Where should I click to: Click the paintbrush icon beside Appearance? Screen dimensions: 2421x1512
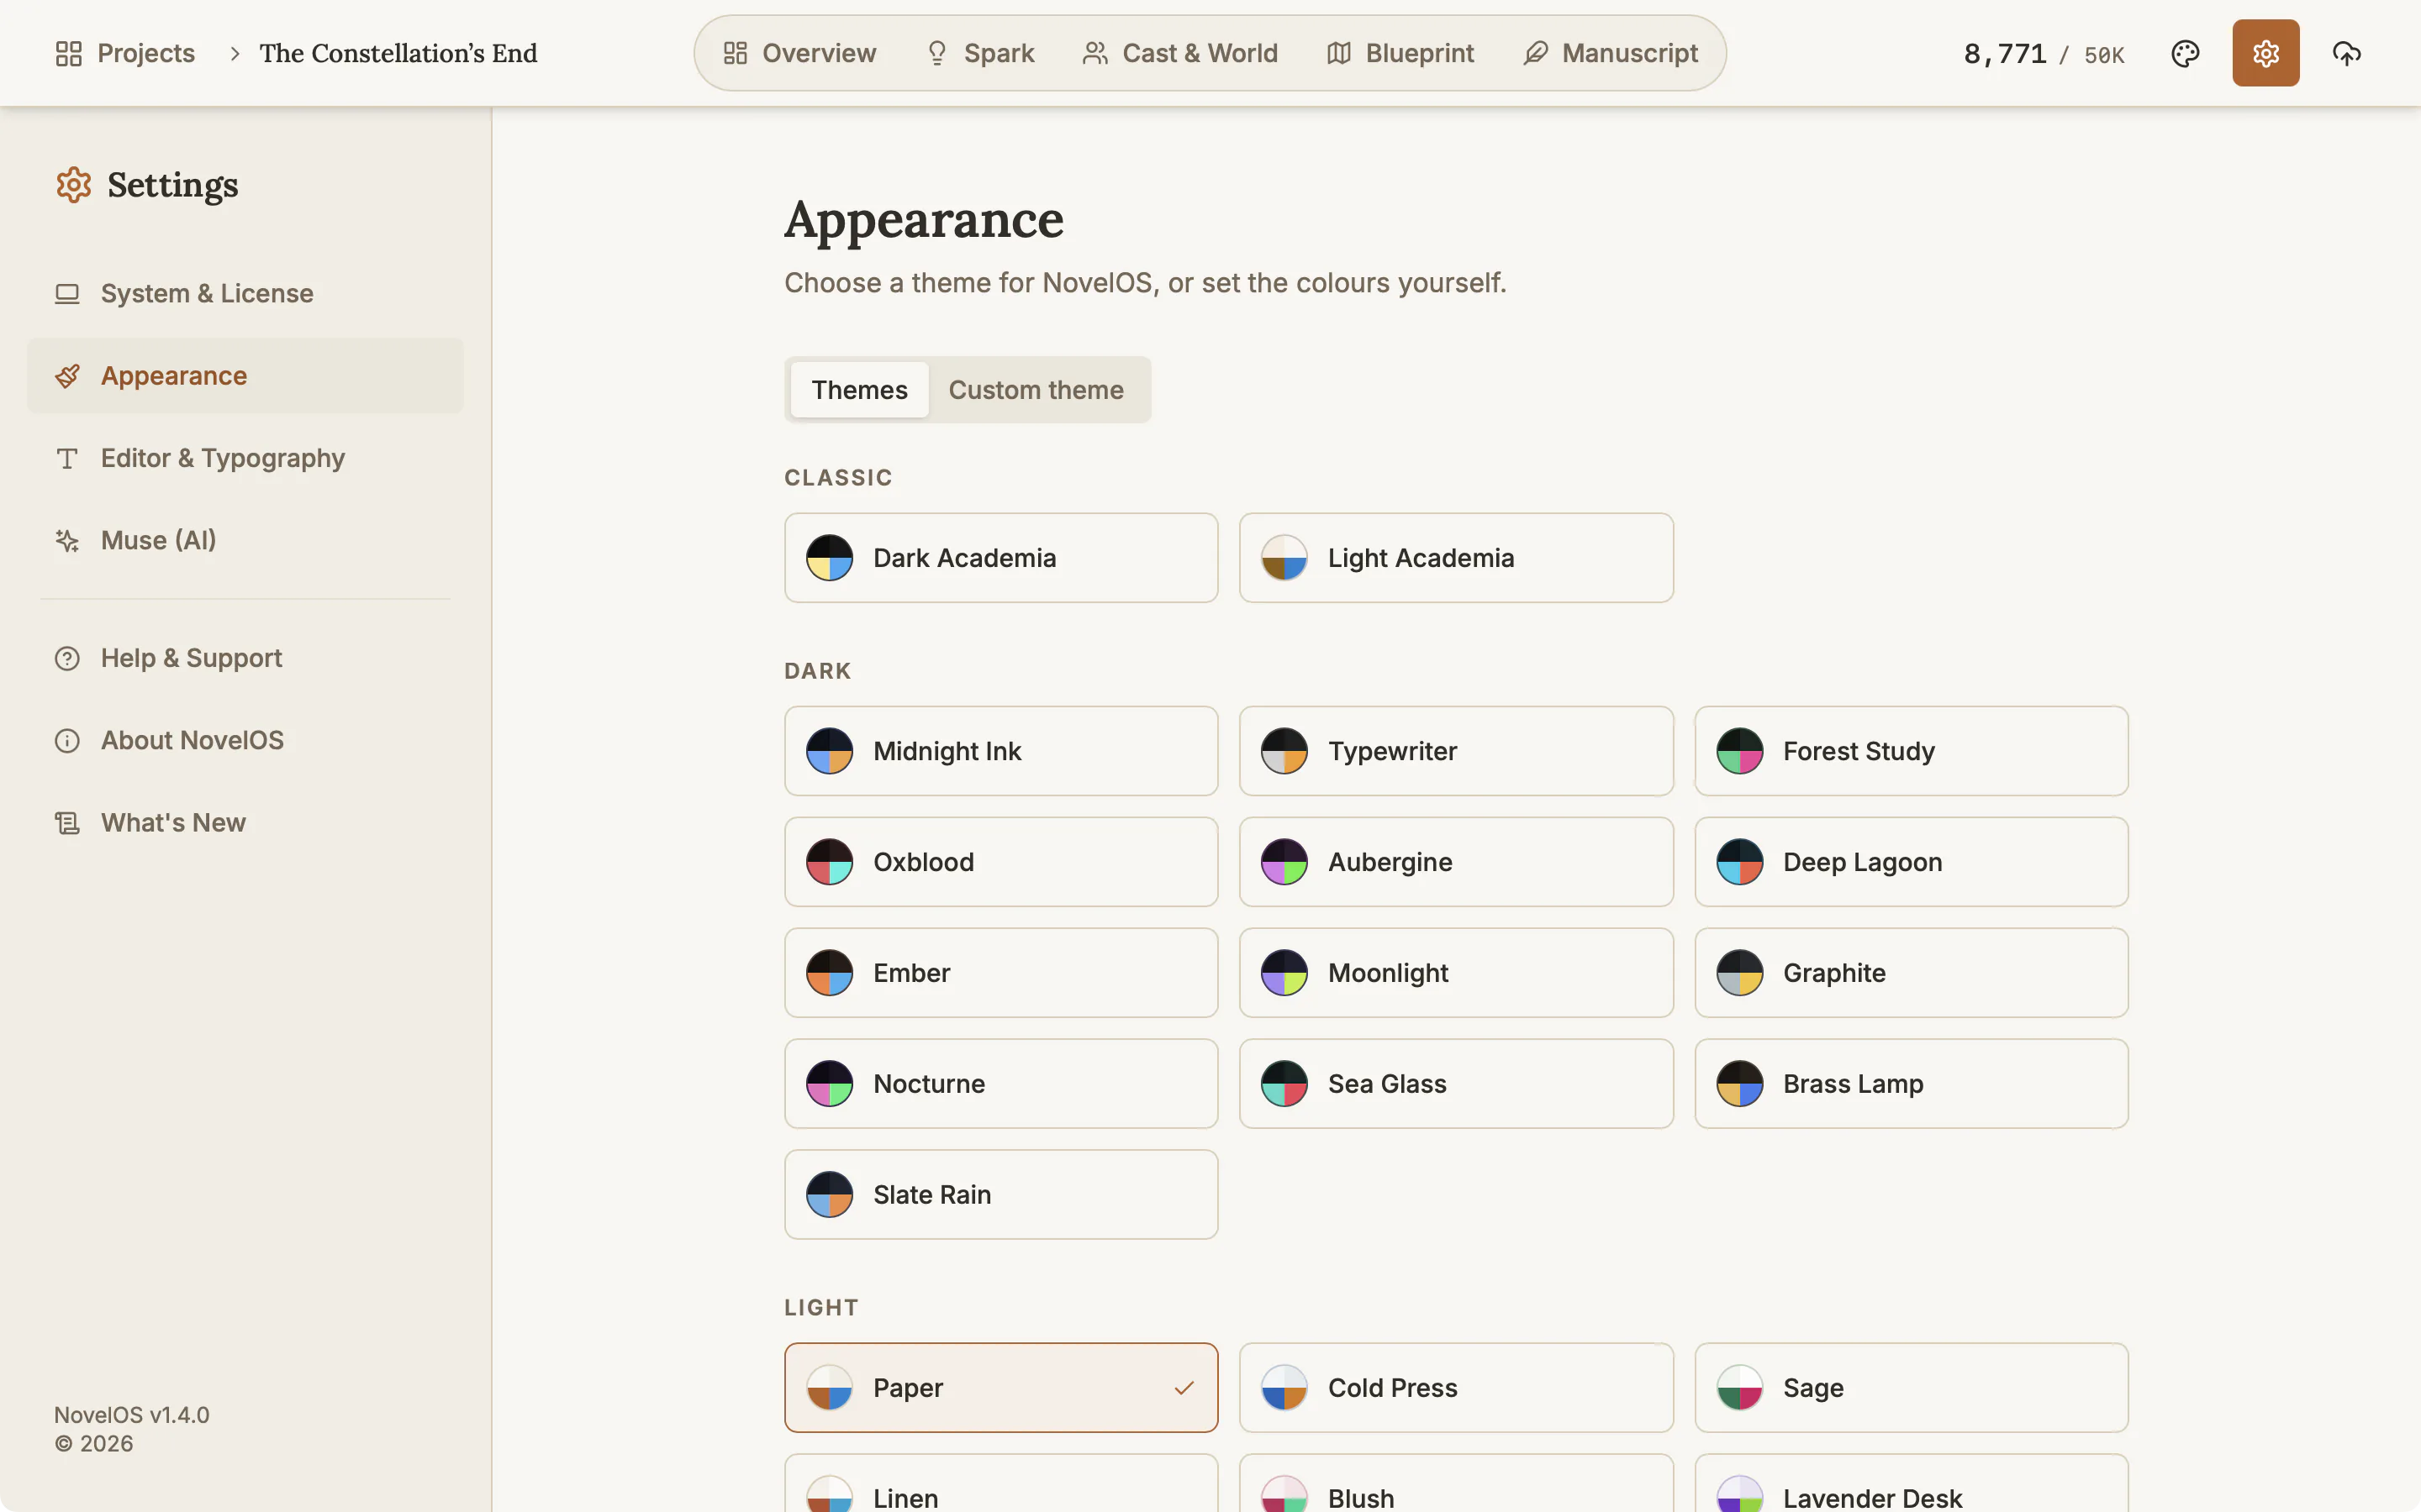click(67, 376)
